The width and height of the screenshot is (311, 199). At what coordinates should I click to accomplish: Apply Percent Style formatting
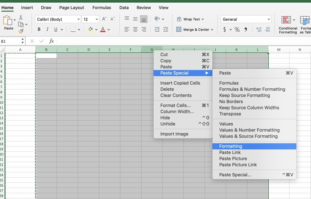click(x=237, y=29)
